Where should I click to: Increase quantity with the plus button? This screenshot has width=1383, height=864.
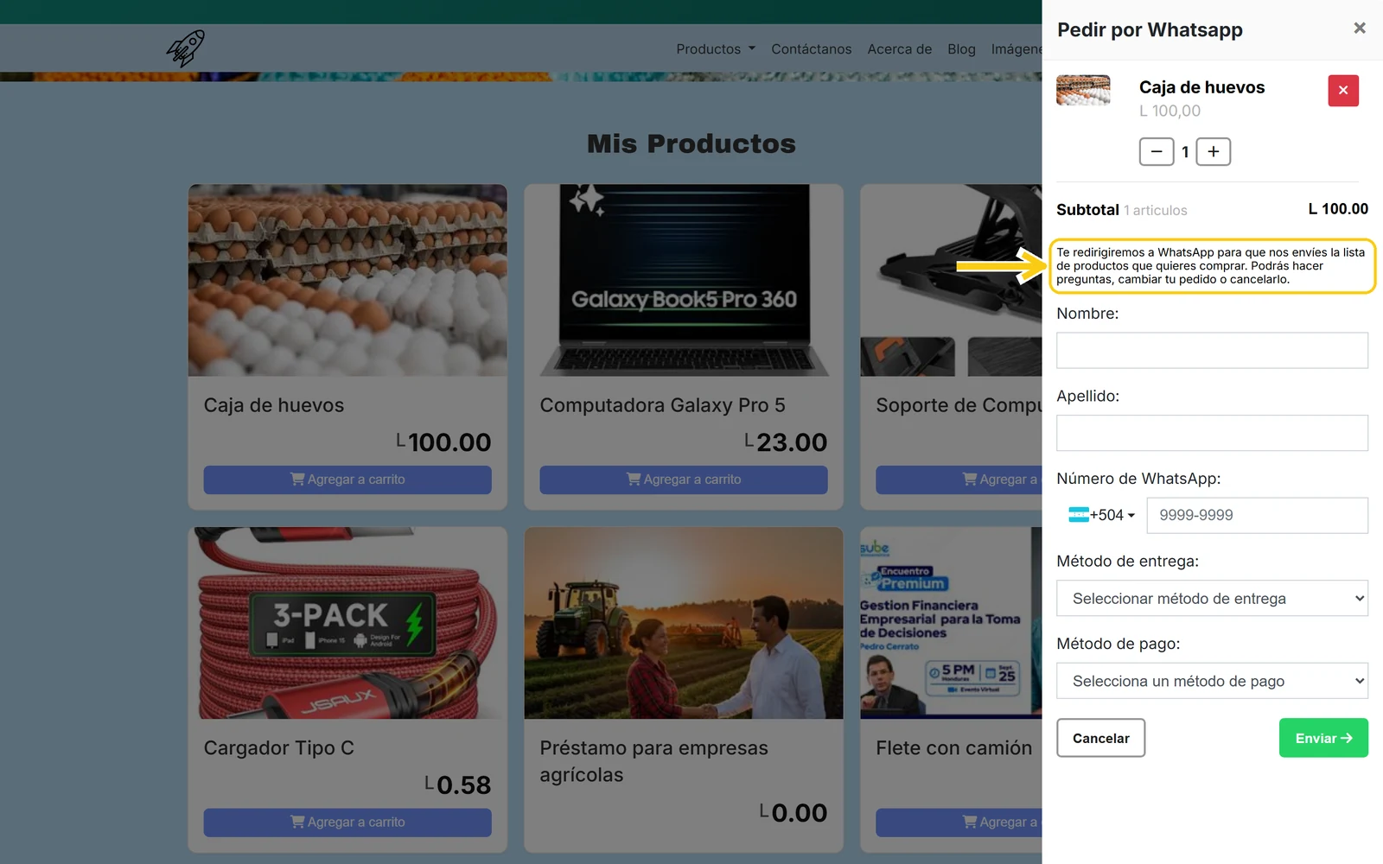pyautogui.click(x=1214, y=152)
